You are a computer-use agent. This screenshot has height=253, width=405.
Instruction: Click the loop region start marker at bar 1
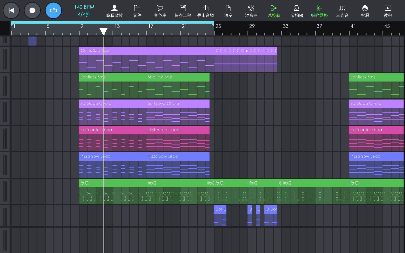coord(13,24)
